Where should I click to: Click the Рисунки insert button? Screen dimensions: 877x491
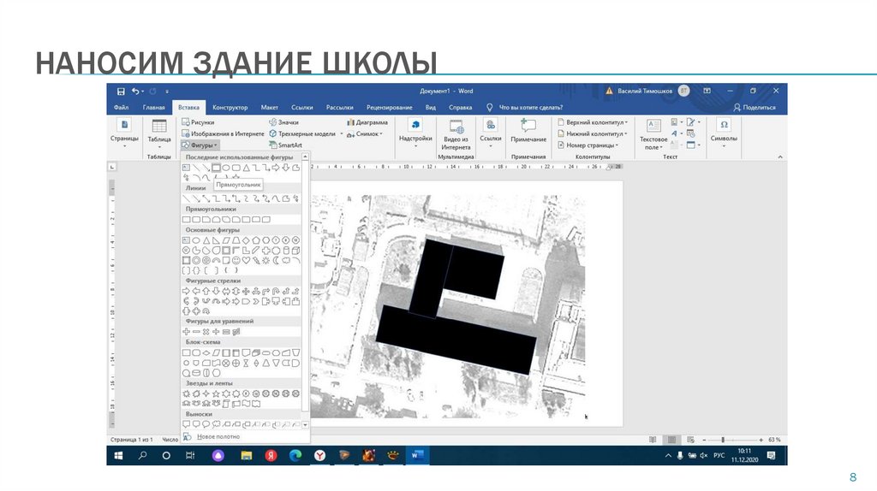[x=198, y=122]
